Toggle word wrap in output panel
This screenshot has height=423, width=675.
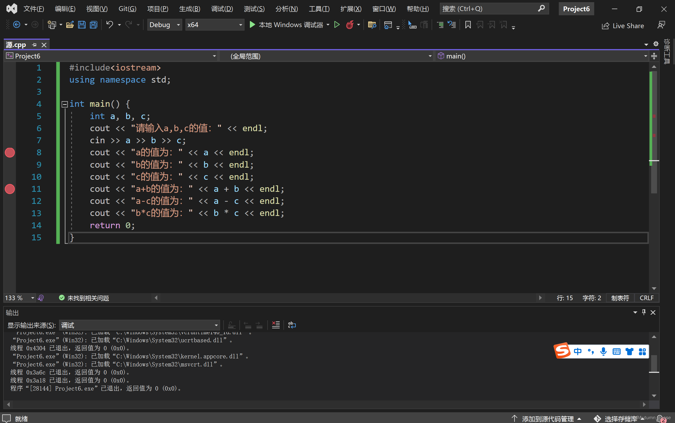[x=292, y=325]
